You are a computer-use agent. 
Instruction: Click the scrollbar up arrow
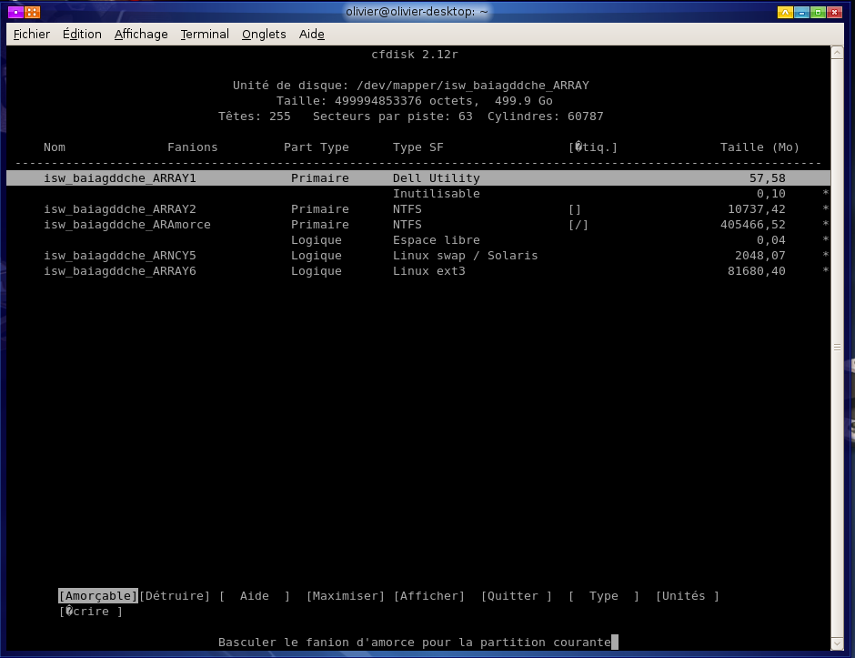click(837, 53)
